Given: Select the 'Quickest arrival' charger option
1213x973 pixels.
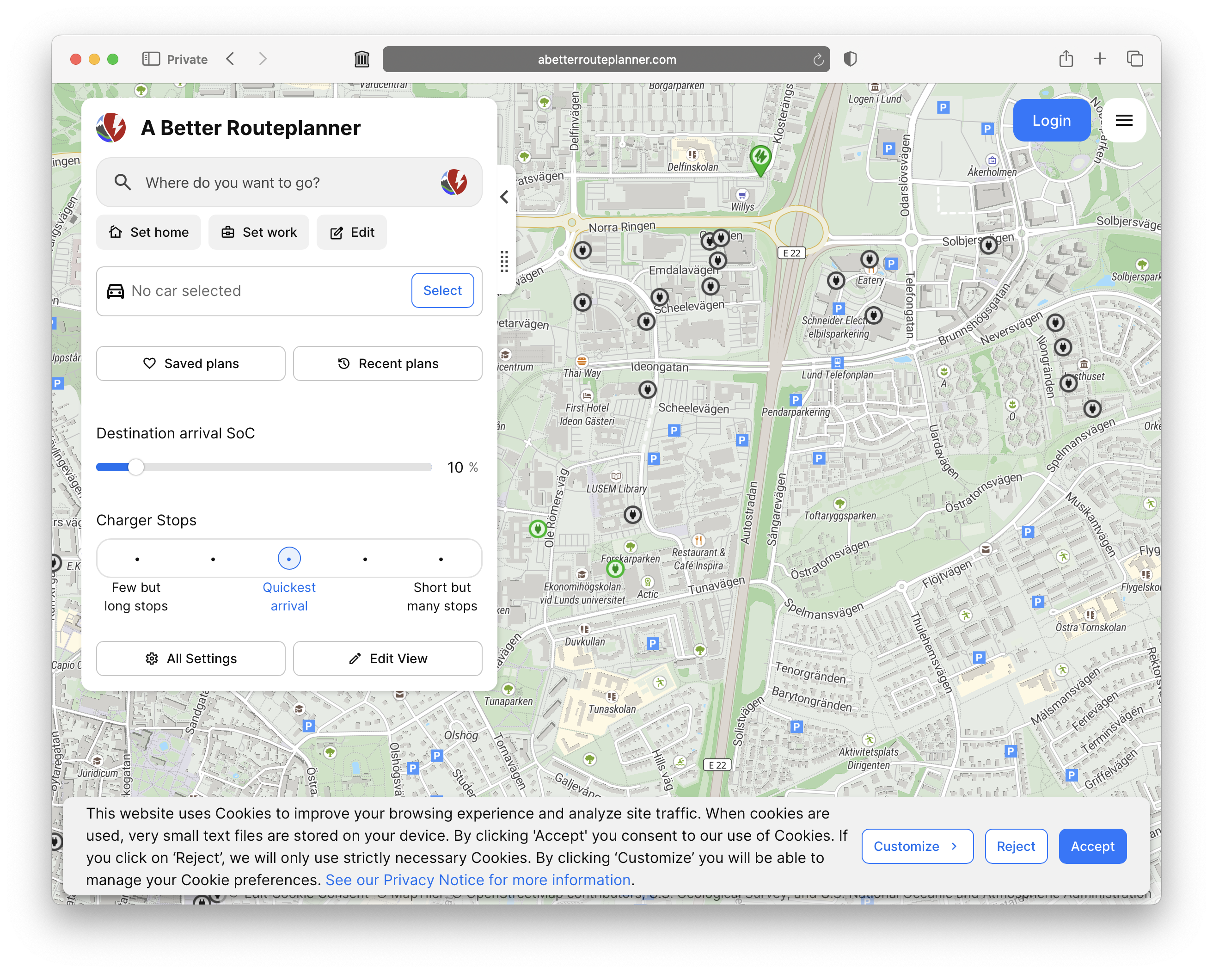Looking at the screenshot, I should pyautogui.click(x=288, y=559).
